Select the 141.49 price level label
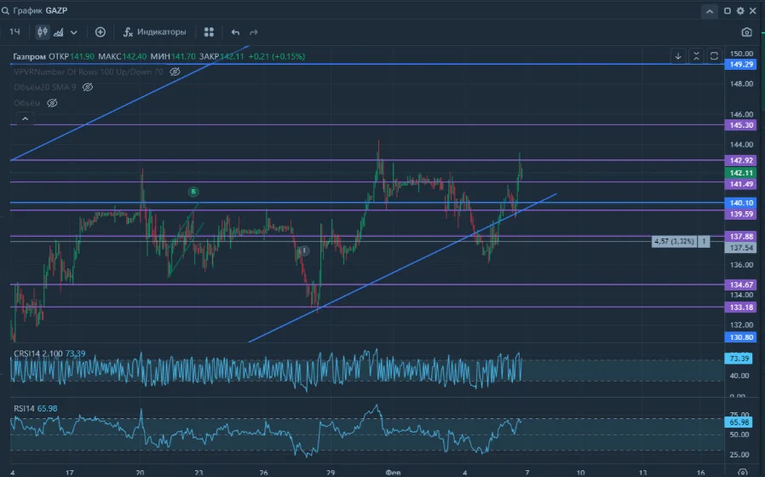The height and width of the screenshot is (477, 765). click(741, 184)
